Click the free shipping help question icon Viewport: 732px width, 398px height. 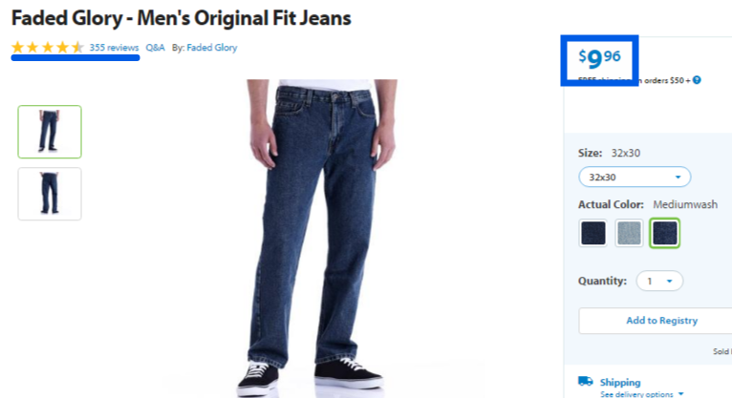697,80
